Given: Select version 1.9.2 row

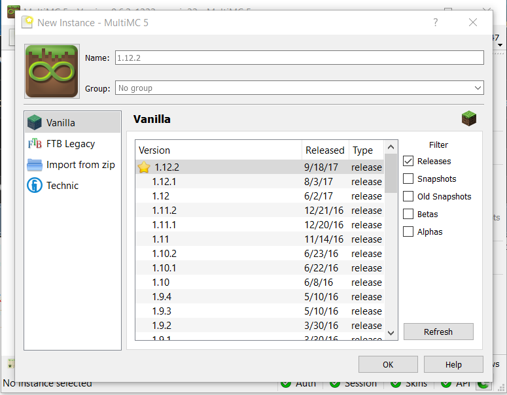Looking at the screenshot, I should tap(260, 325).
